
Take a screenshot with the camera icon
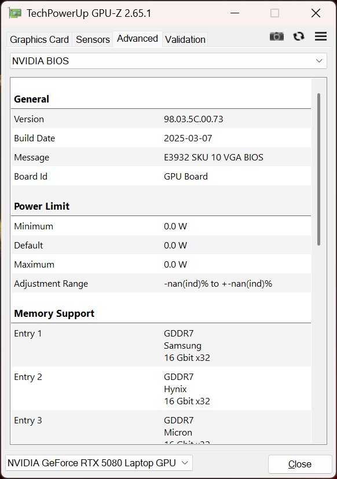(x=277, y=36)
